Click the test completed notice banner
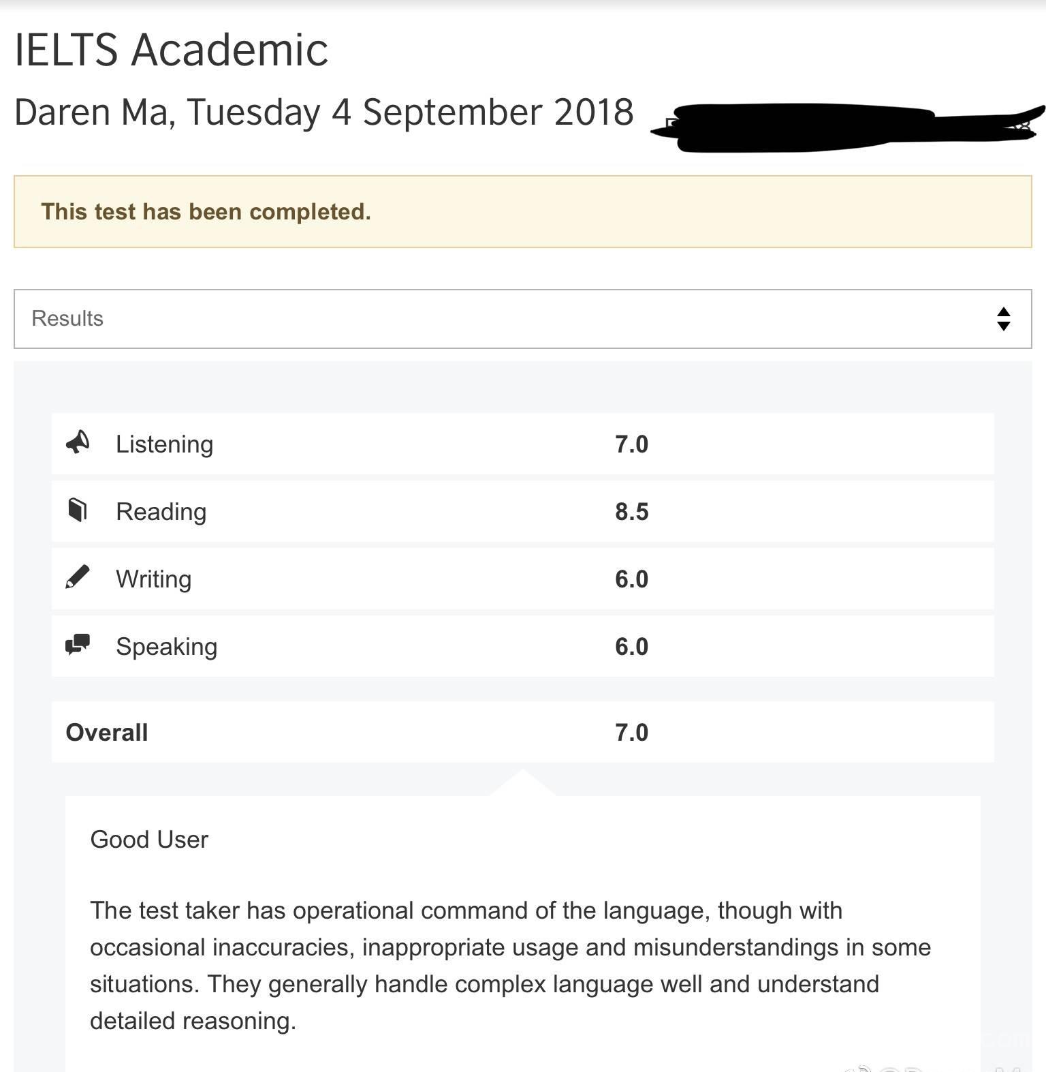Screen dimensions: 1046x1072 coord(522,211)
